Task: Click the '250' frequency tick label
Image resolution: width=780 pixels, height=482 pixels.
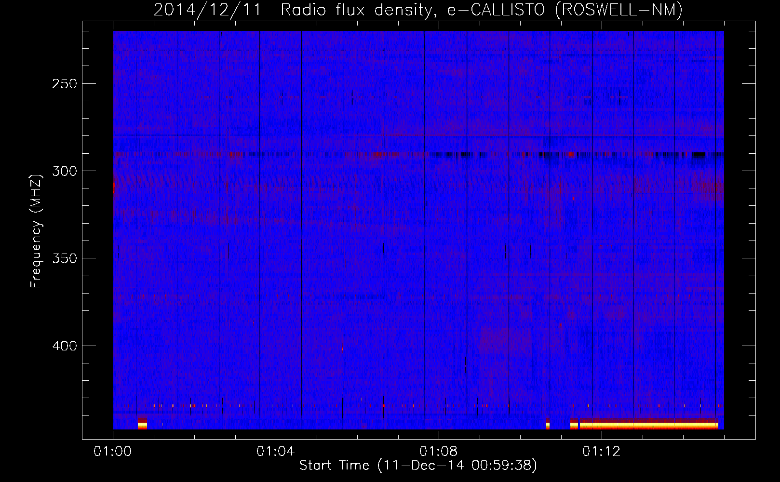Action: pyautogui.click(x=64, y=84)
